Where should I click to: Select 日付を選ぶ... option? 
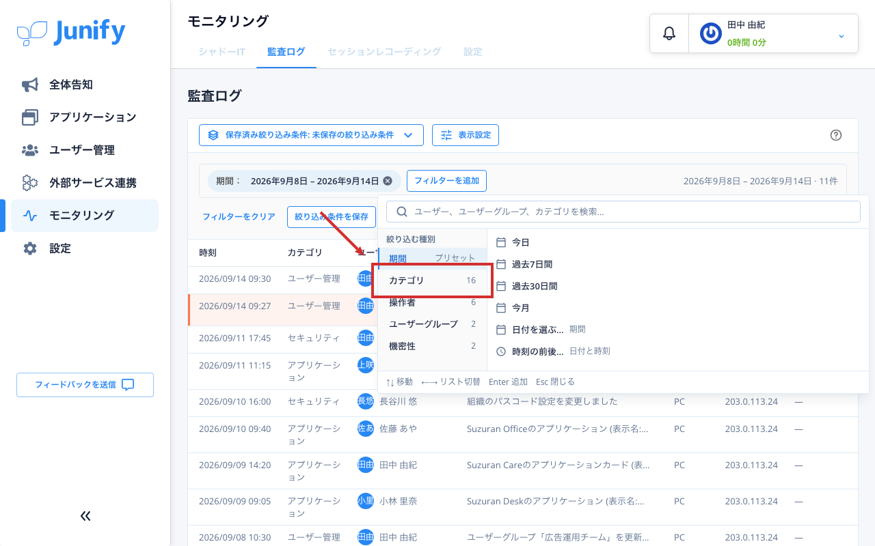(677, 330)
